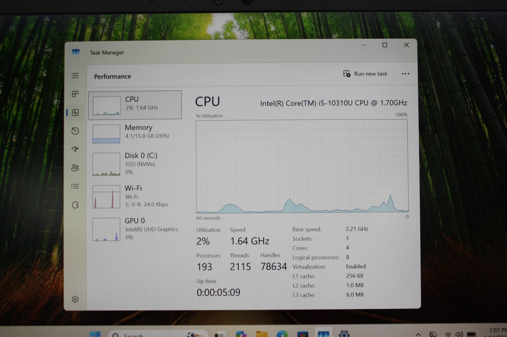Select the GPU 0 resource entry
Viewport: 507px width, 337px height.
point(135,229)
